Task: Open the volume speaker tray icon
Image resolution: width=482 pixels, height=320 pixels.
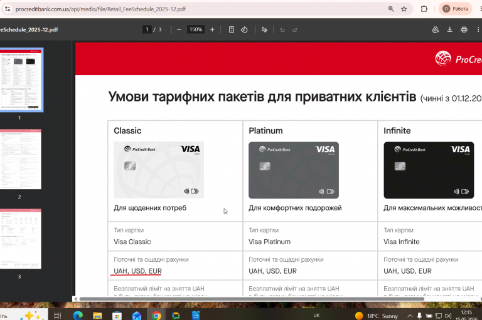Action: pyautogui.click(x=448, y=316)
